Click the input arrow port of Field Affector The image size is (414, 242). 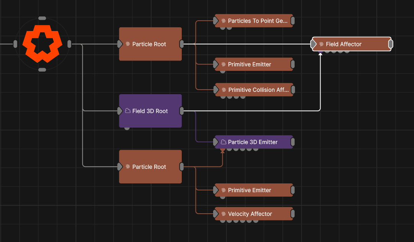tap(314, 44)
